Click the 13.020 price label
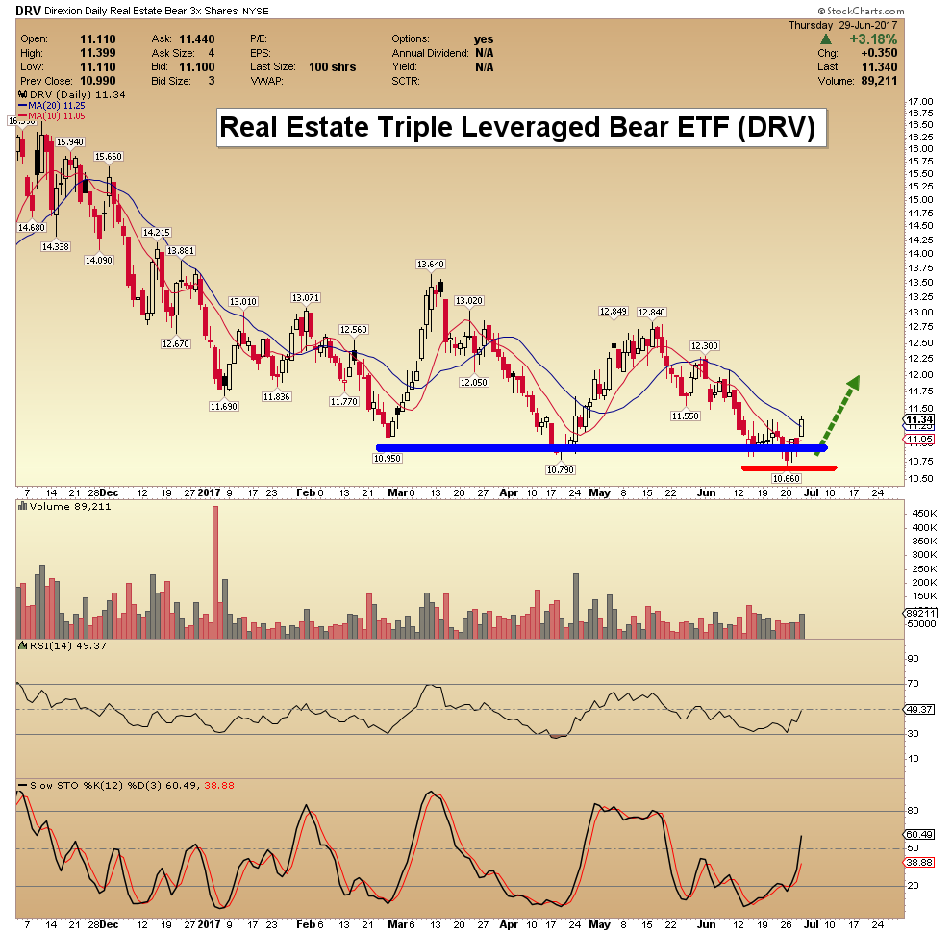Screen dimensions: 952x933 [x=468, y=301]
